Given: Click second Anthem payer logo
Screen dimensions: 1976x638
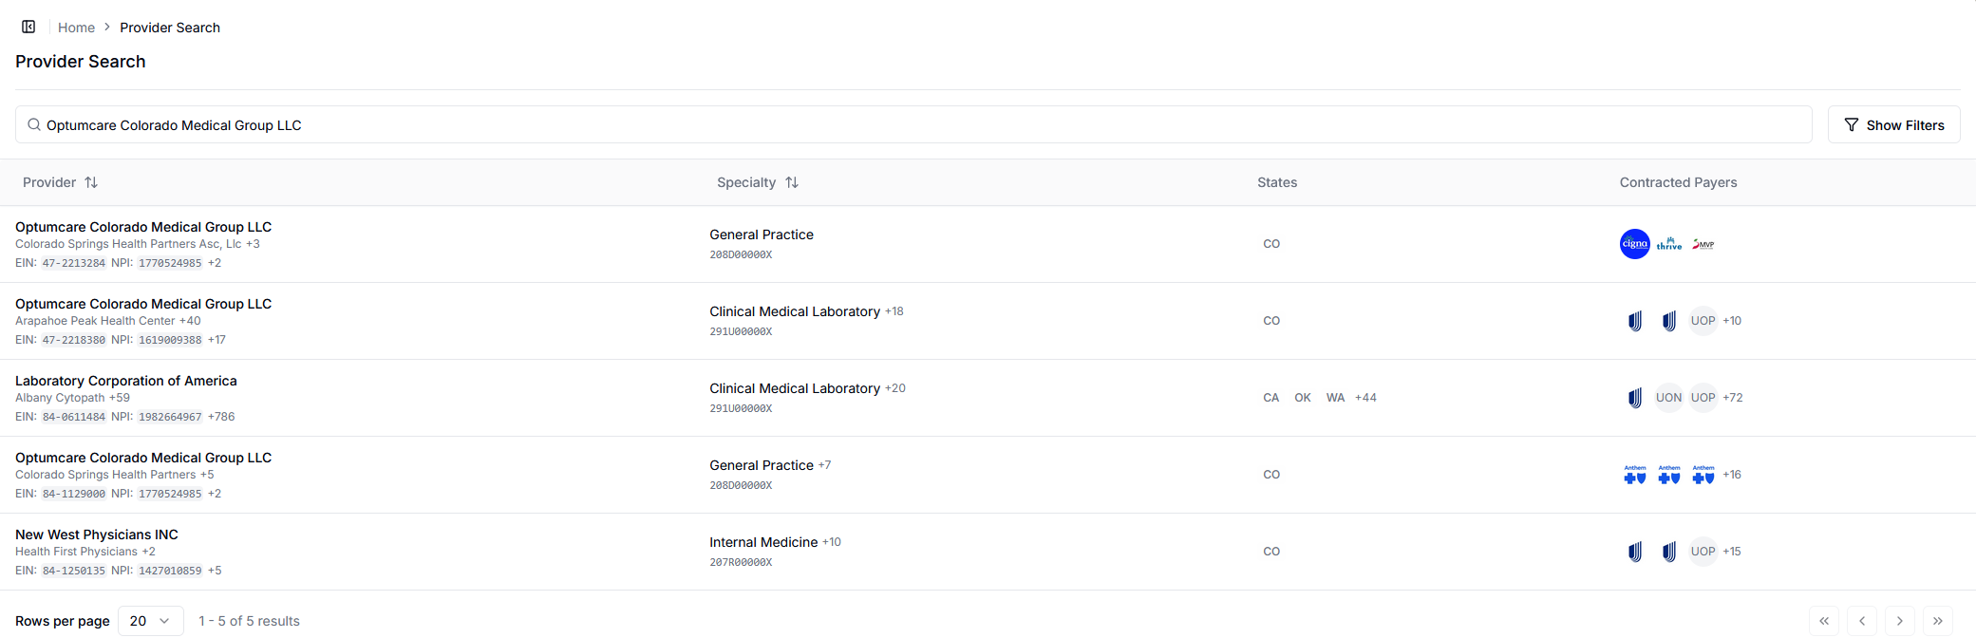Looking at the screenshot, I should point(1669,475).
